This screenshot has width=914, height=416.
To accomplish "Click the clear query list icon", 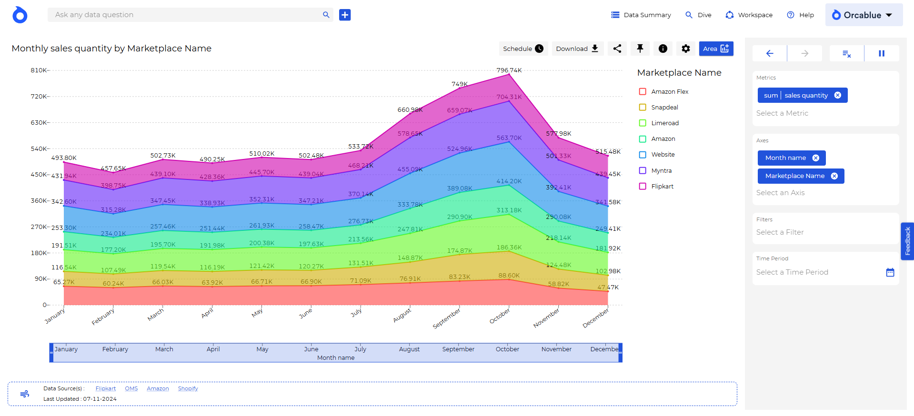I will (x=846, y=53).
